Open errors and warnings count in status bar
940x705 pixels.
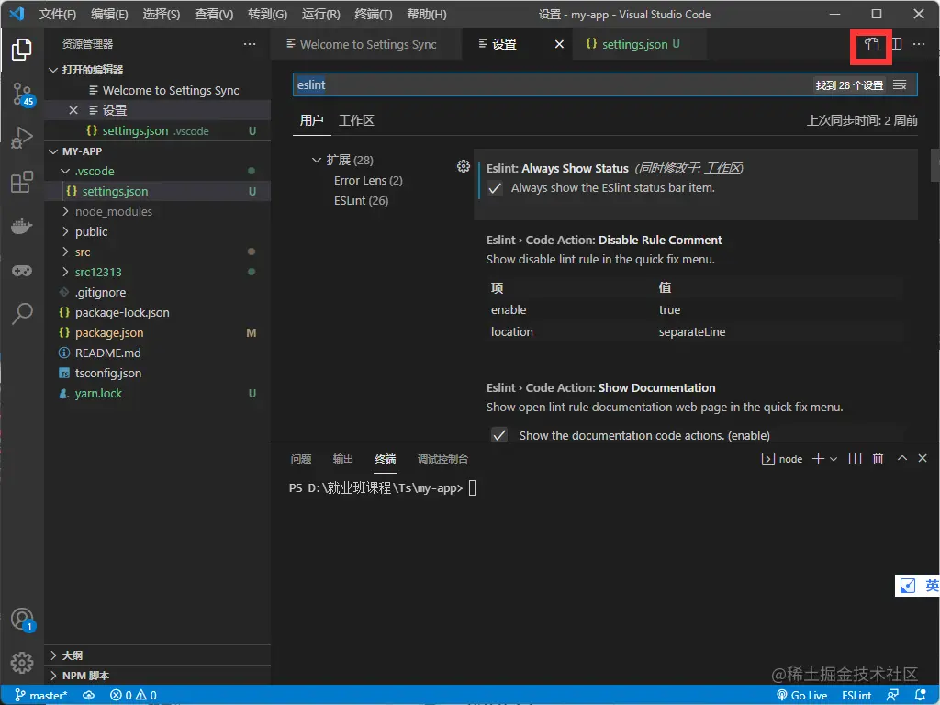tap(133, 696)
